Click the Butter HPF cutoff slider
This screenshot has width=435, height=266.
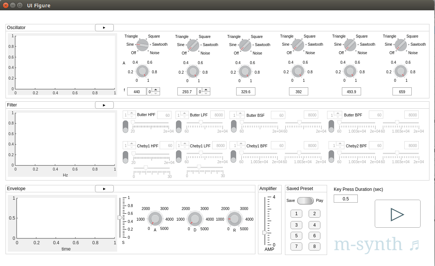(151, 122)
